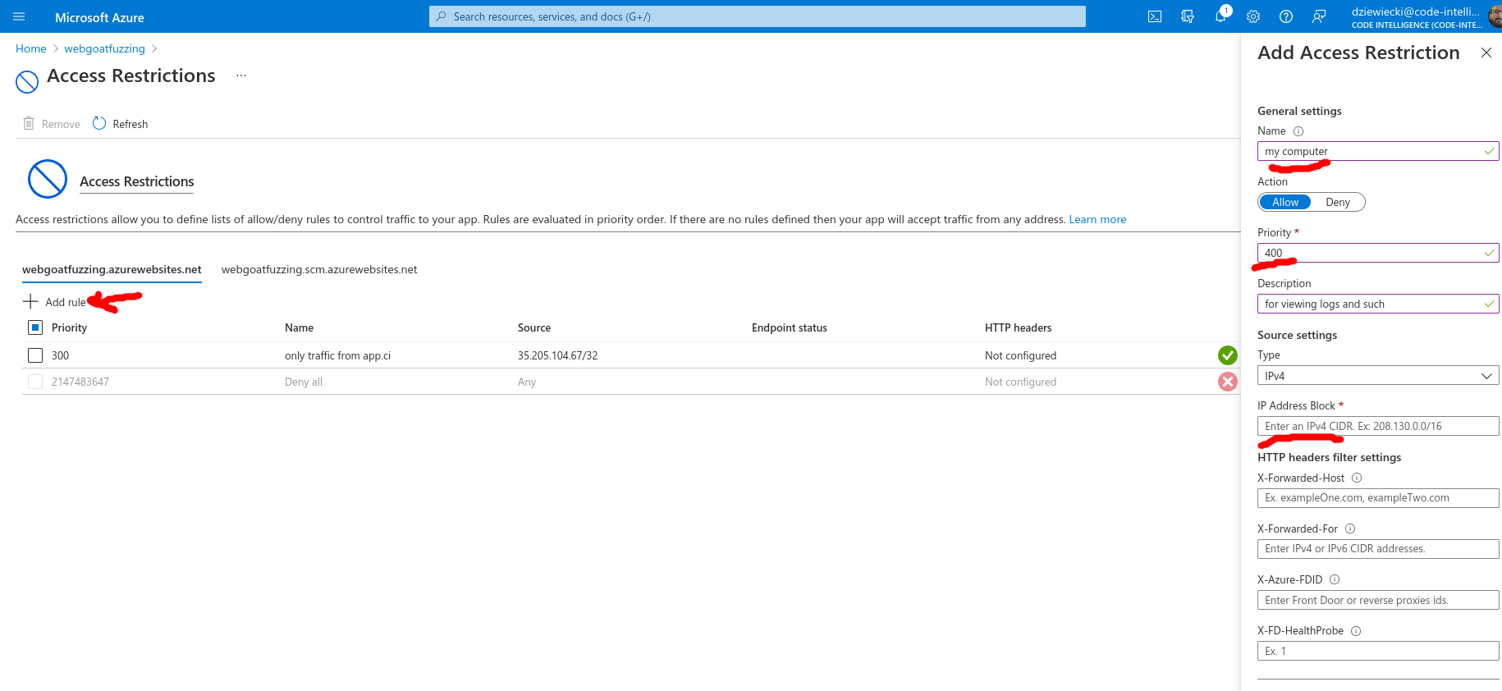Click the user account avatar
This screenshot has height=691, width=1502.
(x=1495, y=16)
